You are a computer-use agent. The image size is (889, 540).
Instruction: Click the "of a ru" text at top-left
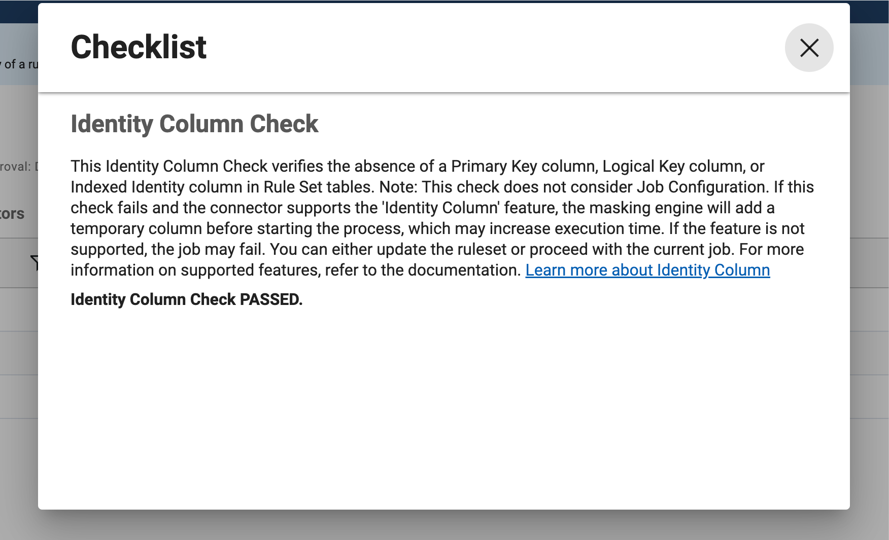coord(19,64)
